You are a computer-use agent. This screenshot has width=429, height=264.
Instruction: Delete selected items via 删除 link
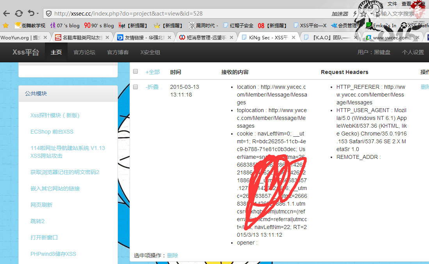click(173, 255)
